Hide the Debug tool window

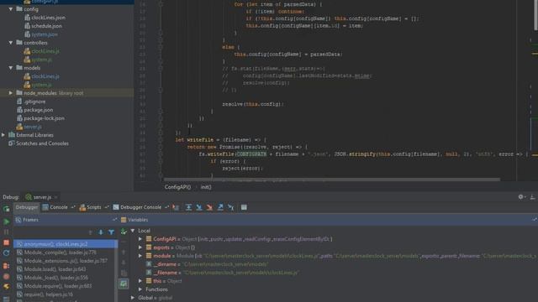pos(532,197)
